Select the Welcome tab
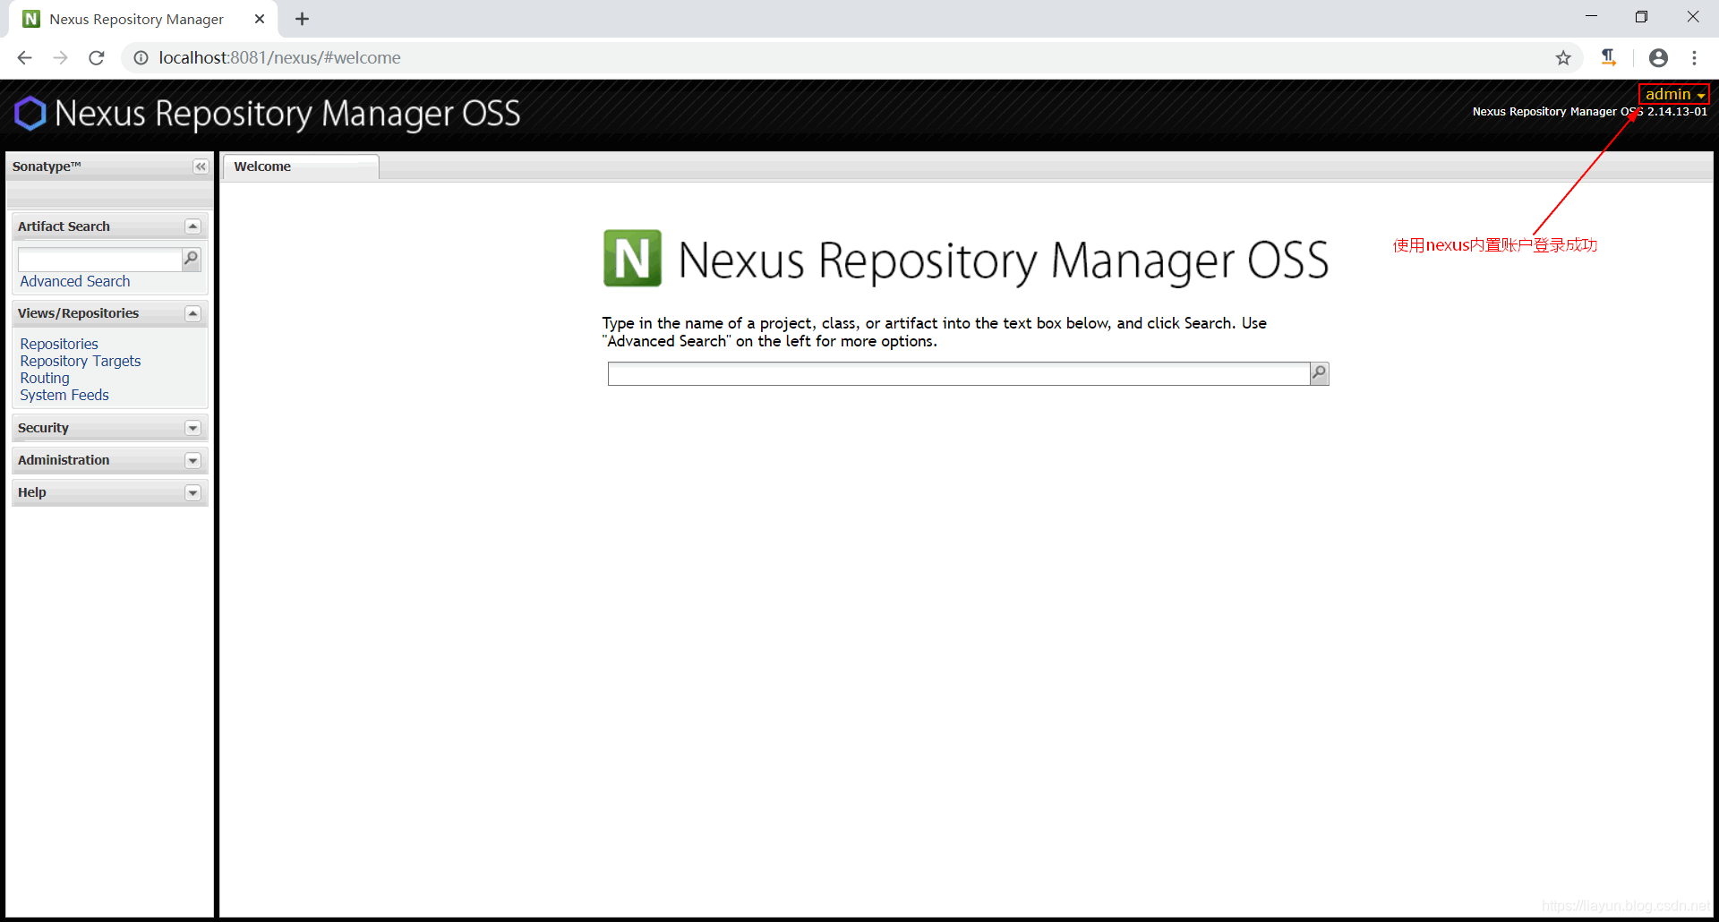The width and height of the screenshot is (1719, 922). click(300, 166)
